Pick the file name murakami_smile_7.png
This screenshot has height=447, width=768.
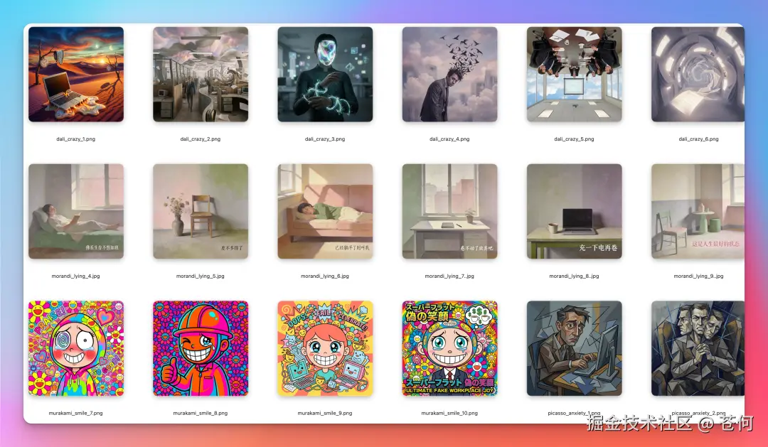point(76,413)
